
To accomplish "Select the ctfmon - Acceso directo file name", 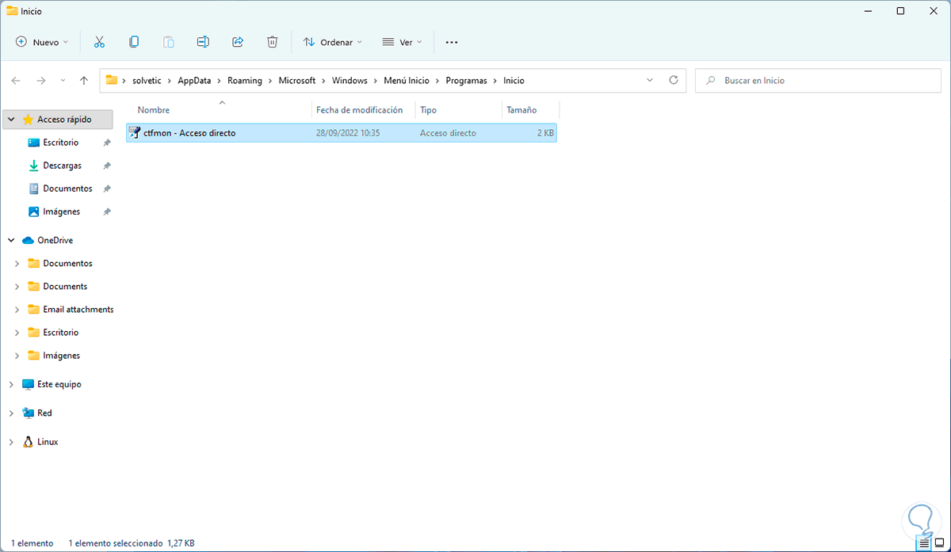I will pyautogui.click(x=189, y=133).
